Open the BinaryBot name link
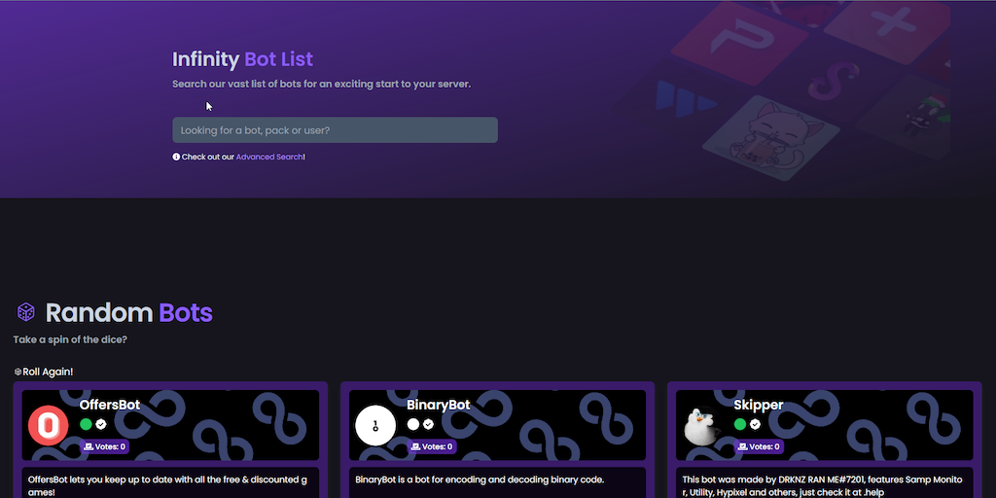The width and height of the screenshot is (996, 498). click(438, 405)
